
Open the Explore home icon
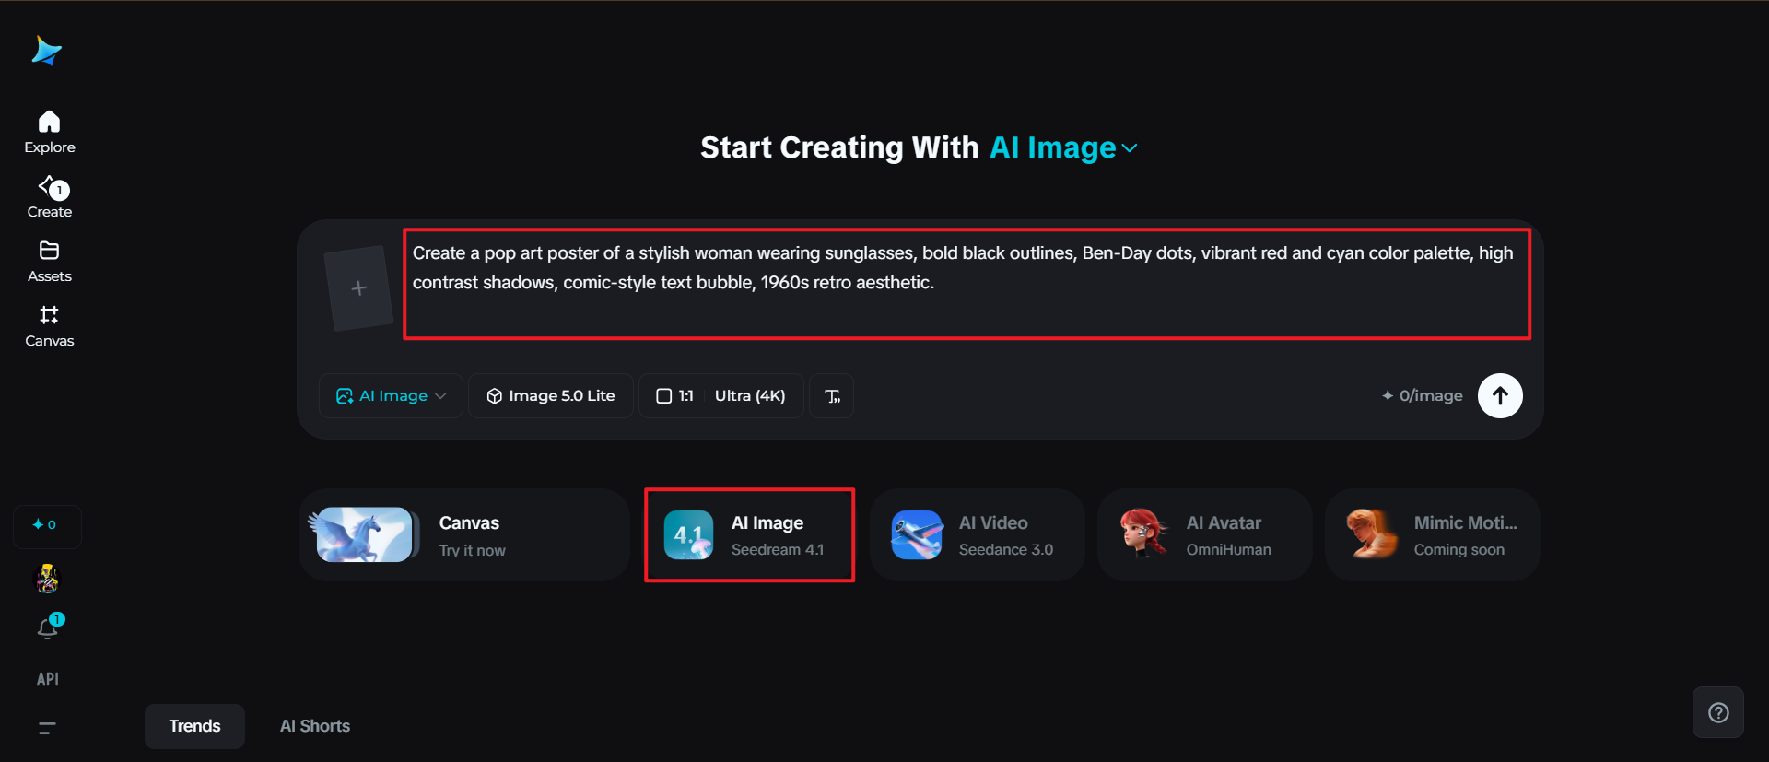50,123
